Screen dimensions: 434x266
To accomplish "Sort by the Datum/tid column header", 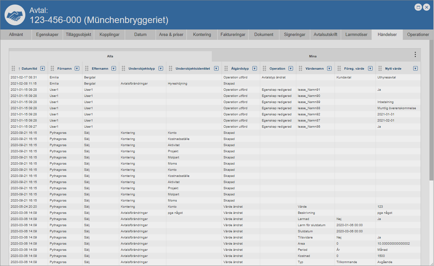I will coord(29,68).
